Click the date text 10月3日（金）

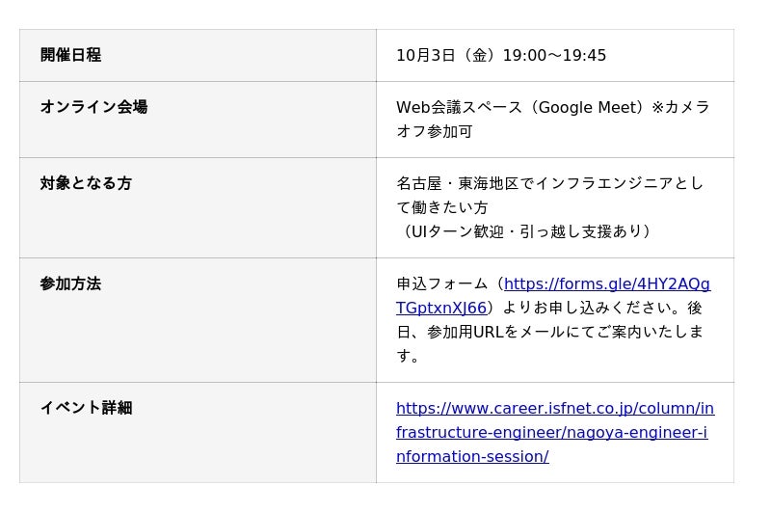coord(448,56)
